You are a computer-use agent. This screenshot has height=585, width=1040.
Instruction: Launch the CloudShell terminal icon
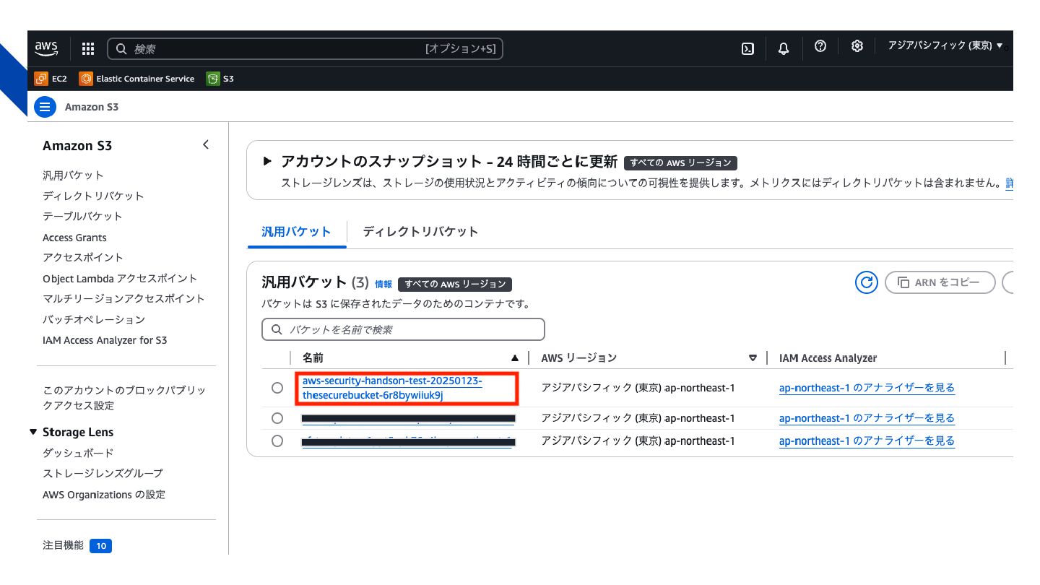[x=748, y=48]
